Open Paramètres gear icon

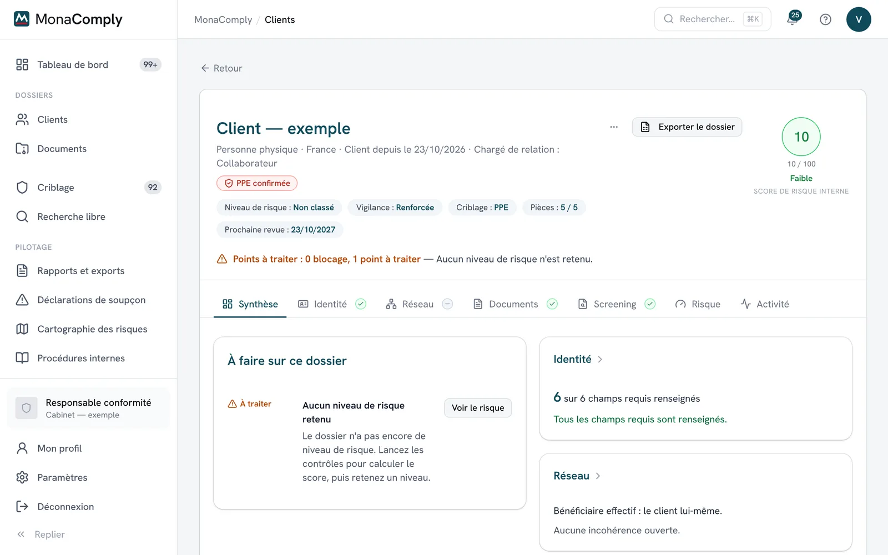(22, 477)
